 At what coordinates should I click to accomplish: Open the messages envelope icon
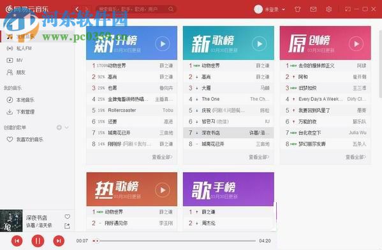pyautogui.click(x=313, y=10)
